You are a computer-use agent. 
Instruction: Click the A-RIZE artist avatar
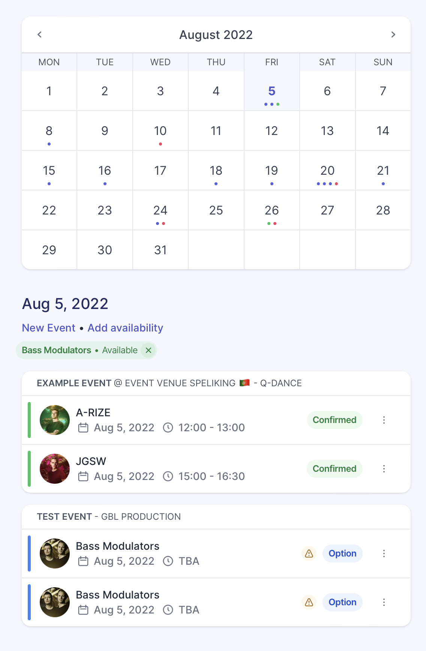54,420
